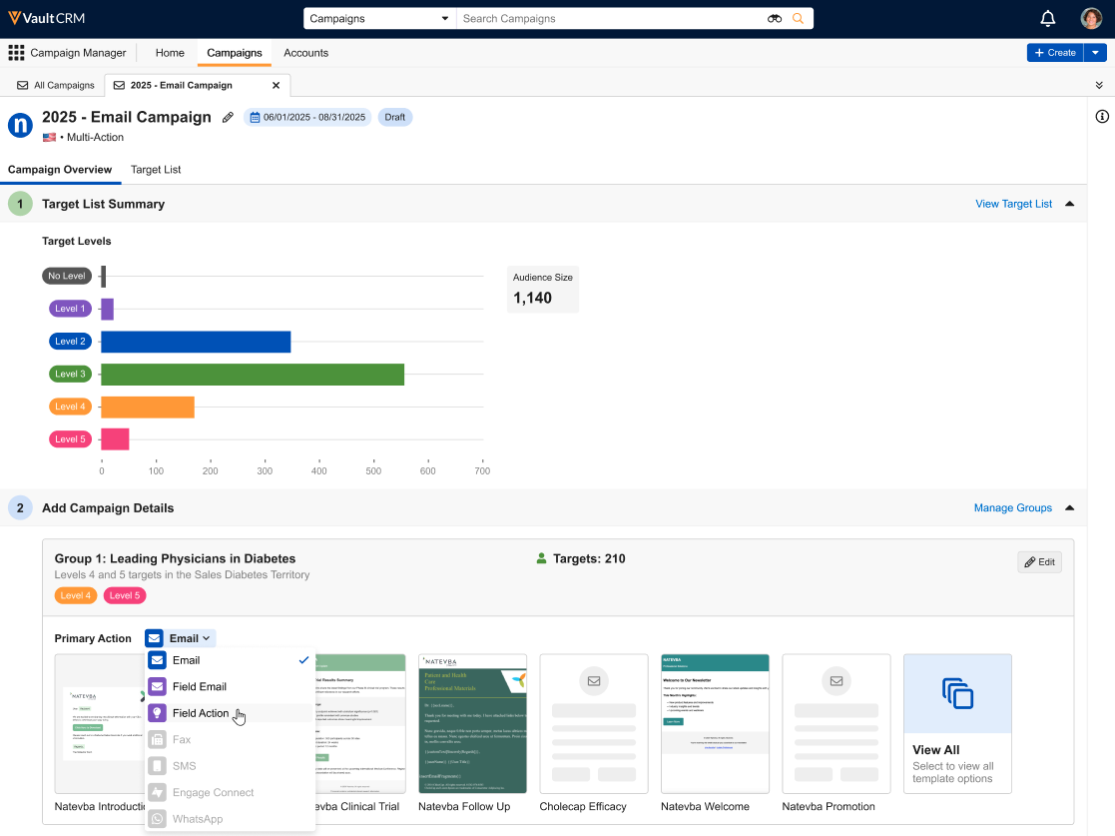Open the info panel icon
This screenshot has height=836, width=1115.
[x=1102, y=117]
